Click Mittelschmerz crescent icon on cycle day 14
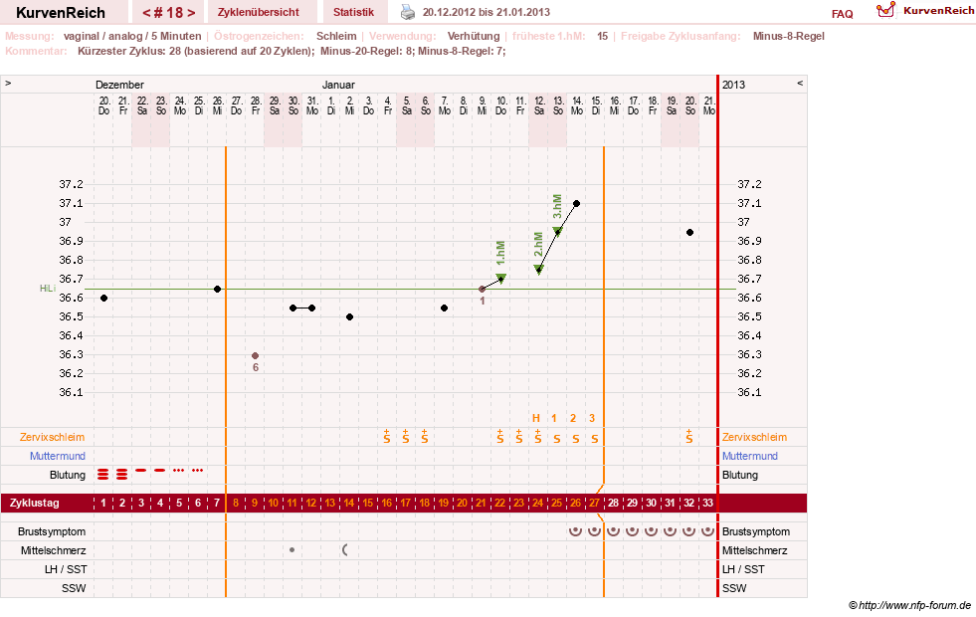The height and width of the screenshot is (617, 976). coord(345,549)
